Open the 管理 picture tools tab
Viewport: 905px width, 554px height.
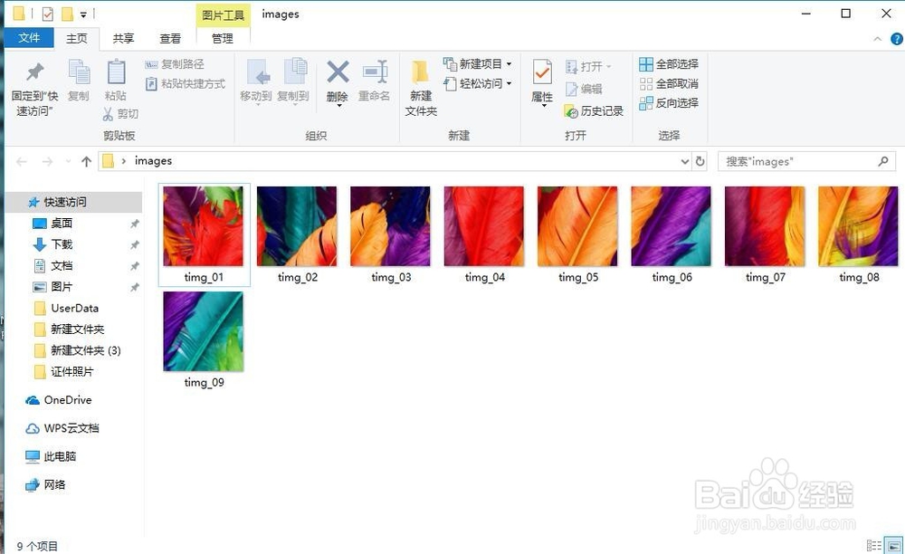click(223, 38)
